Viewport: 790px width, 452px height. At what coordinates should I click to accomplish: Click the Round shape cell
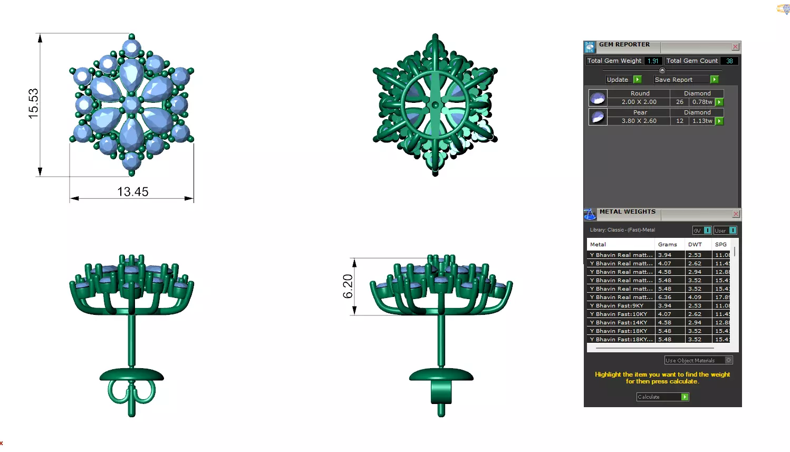click(639, 93)
